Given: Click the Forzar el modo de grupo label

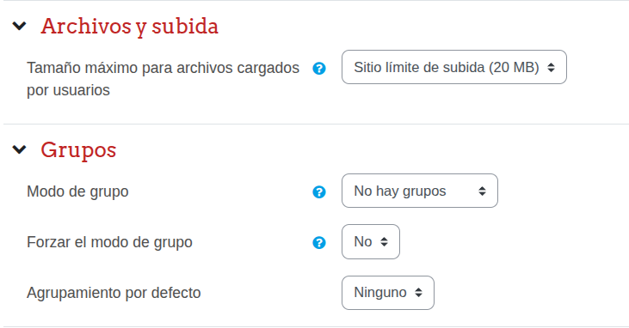Looking at the screenshot, I should pyautogui.click(x=109, y=242).
